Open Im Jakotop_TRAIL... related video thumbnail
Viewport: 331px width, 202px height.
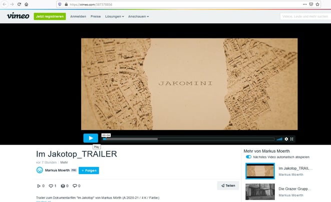260,171
